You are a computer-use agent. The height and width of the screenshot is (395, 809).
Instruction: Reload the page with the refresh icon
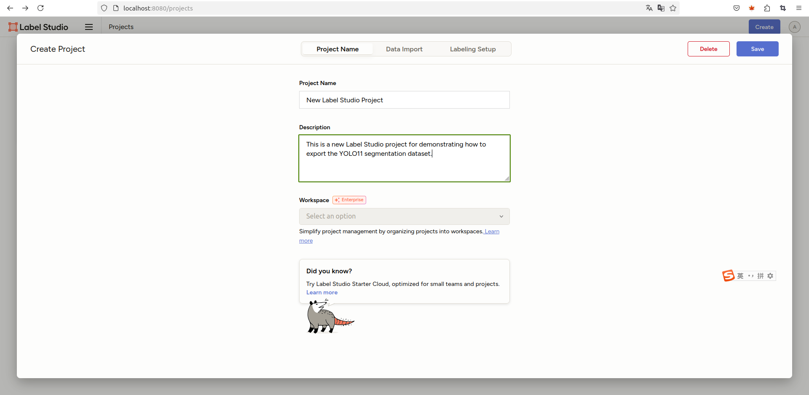[x=40, y=8]
